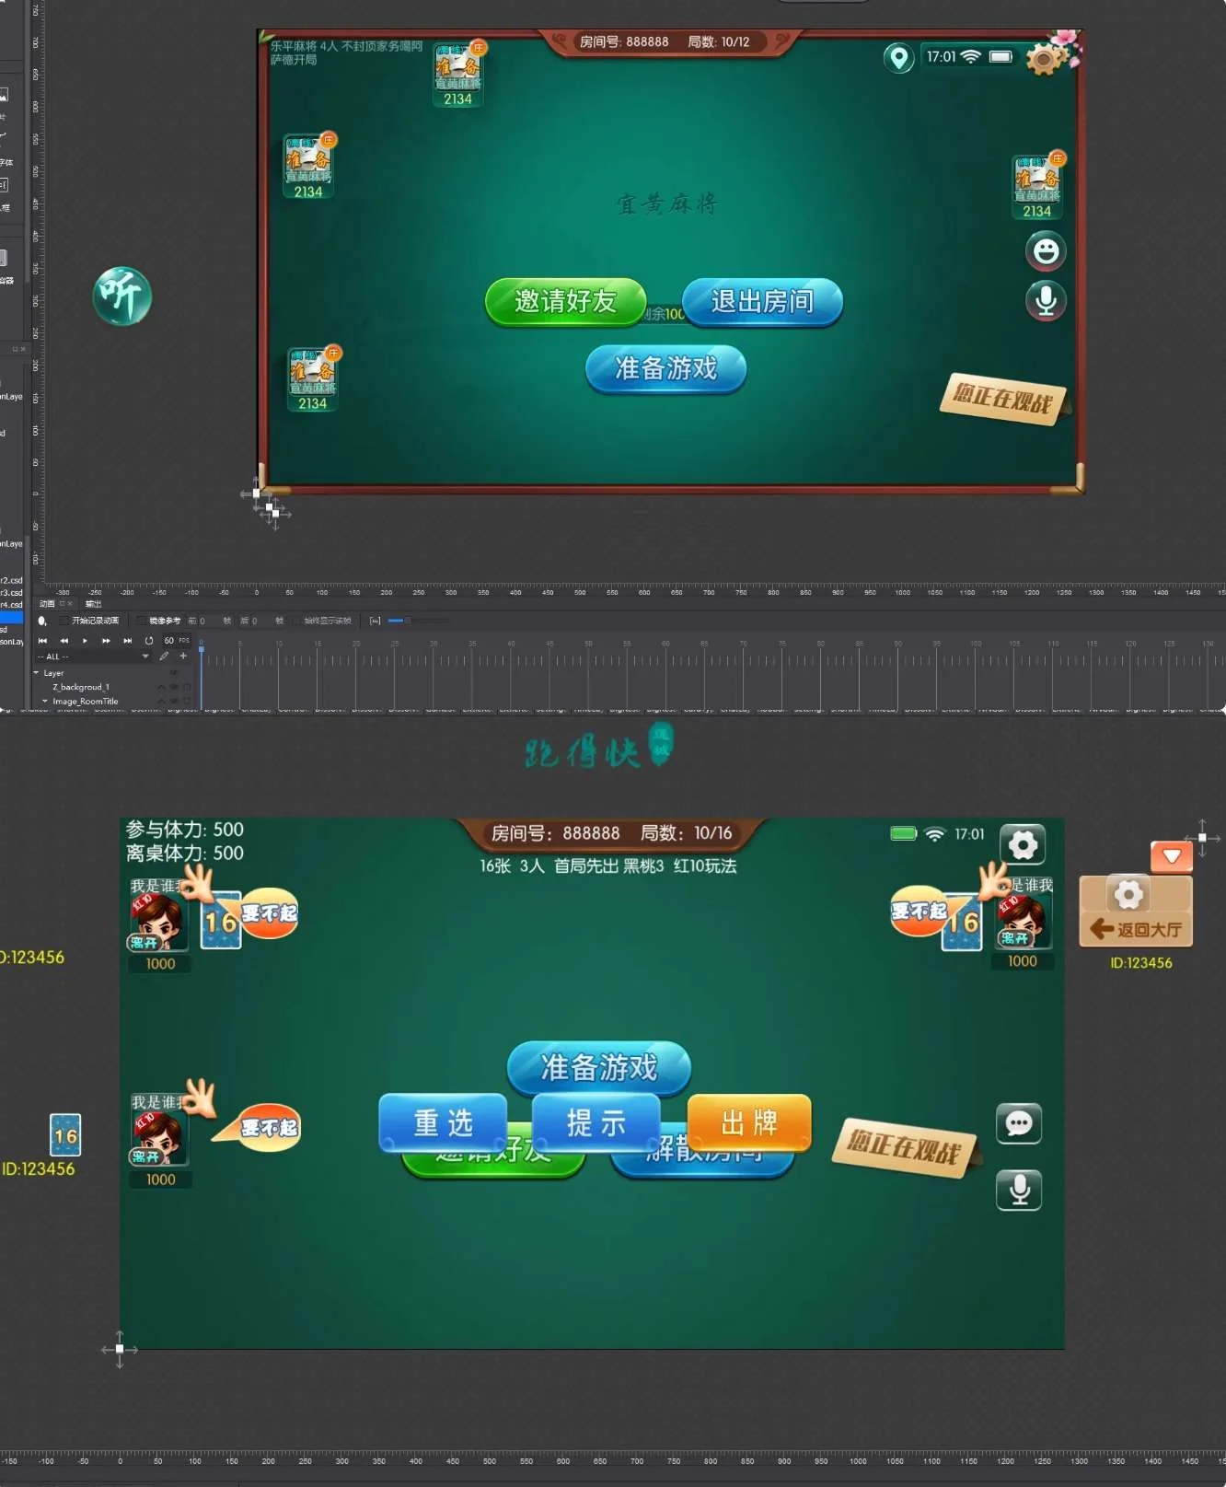
Task: Click the add-frame plus icon in timeline
Action: [183, 656]
